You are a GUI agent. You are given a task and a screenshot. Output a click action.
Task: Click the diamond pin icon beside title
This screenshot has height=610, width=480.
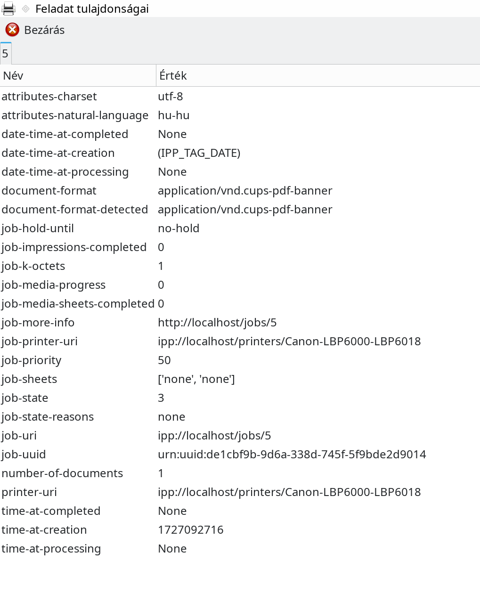[x=26, y=8]
